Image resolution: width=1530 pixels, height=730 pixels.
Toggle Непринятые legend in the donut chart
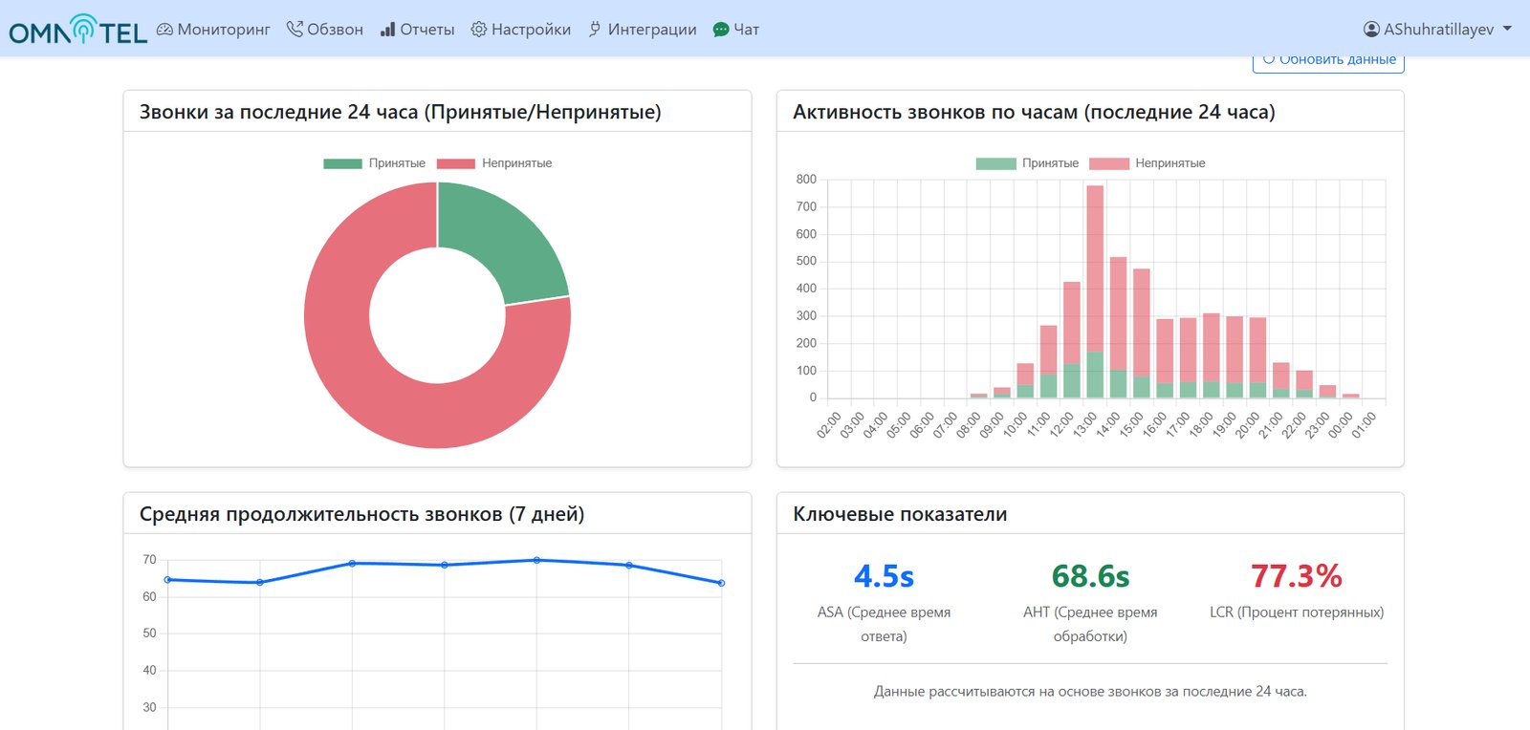click(494, 163)
